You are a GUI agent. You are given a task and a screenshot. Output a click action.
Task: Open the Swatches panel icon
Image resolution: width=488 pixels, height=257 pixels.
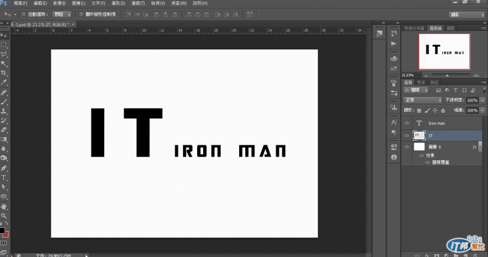(393, 68)
